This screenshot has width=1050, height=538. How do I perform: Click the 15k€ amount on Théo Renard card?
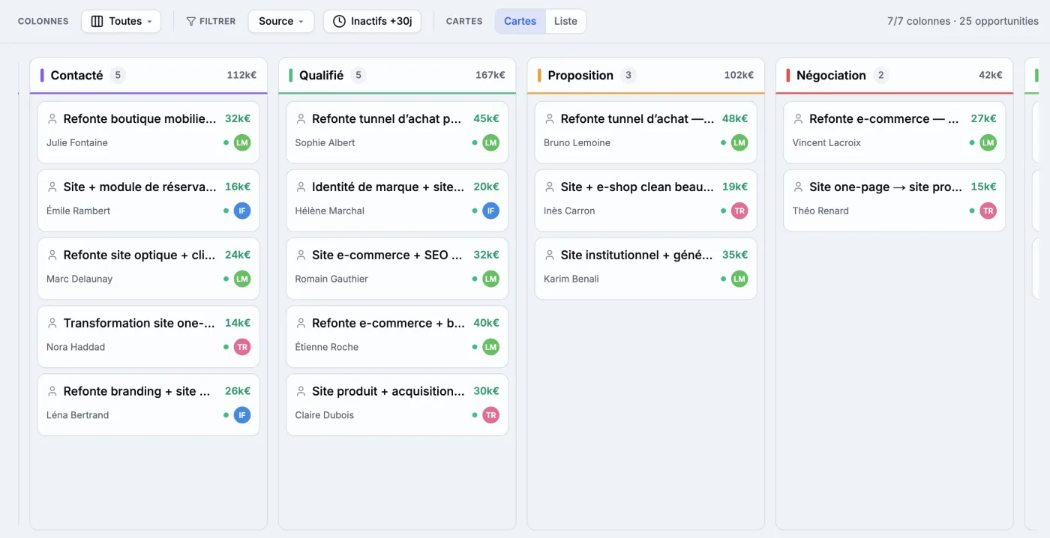(x=984, y=187)
